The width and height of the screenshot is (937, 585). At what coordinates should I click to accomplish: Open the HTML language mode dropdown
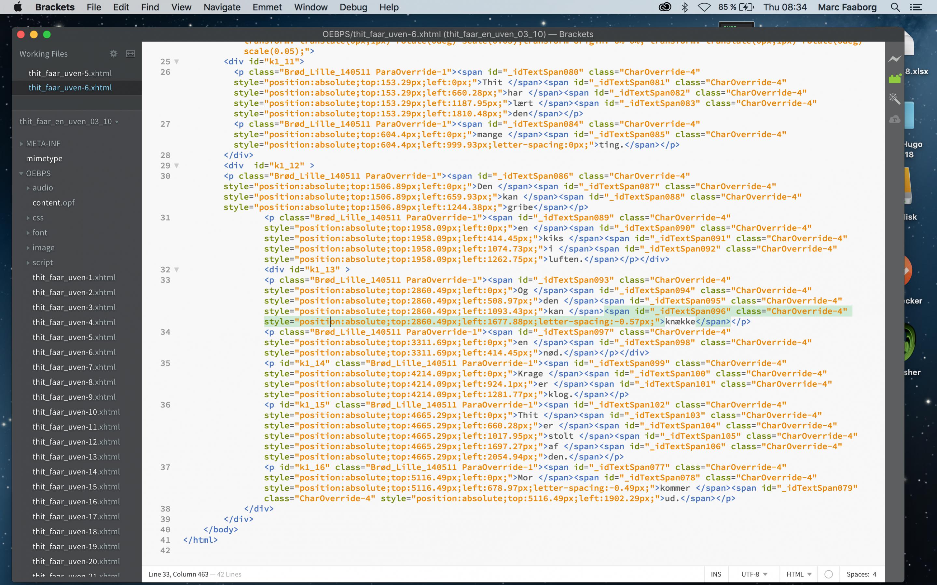click(799, 574)
